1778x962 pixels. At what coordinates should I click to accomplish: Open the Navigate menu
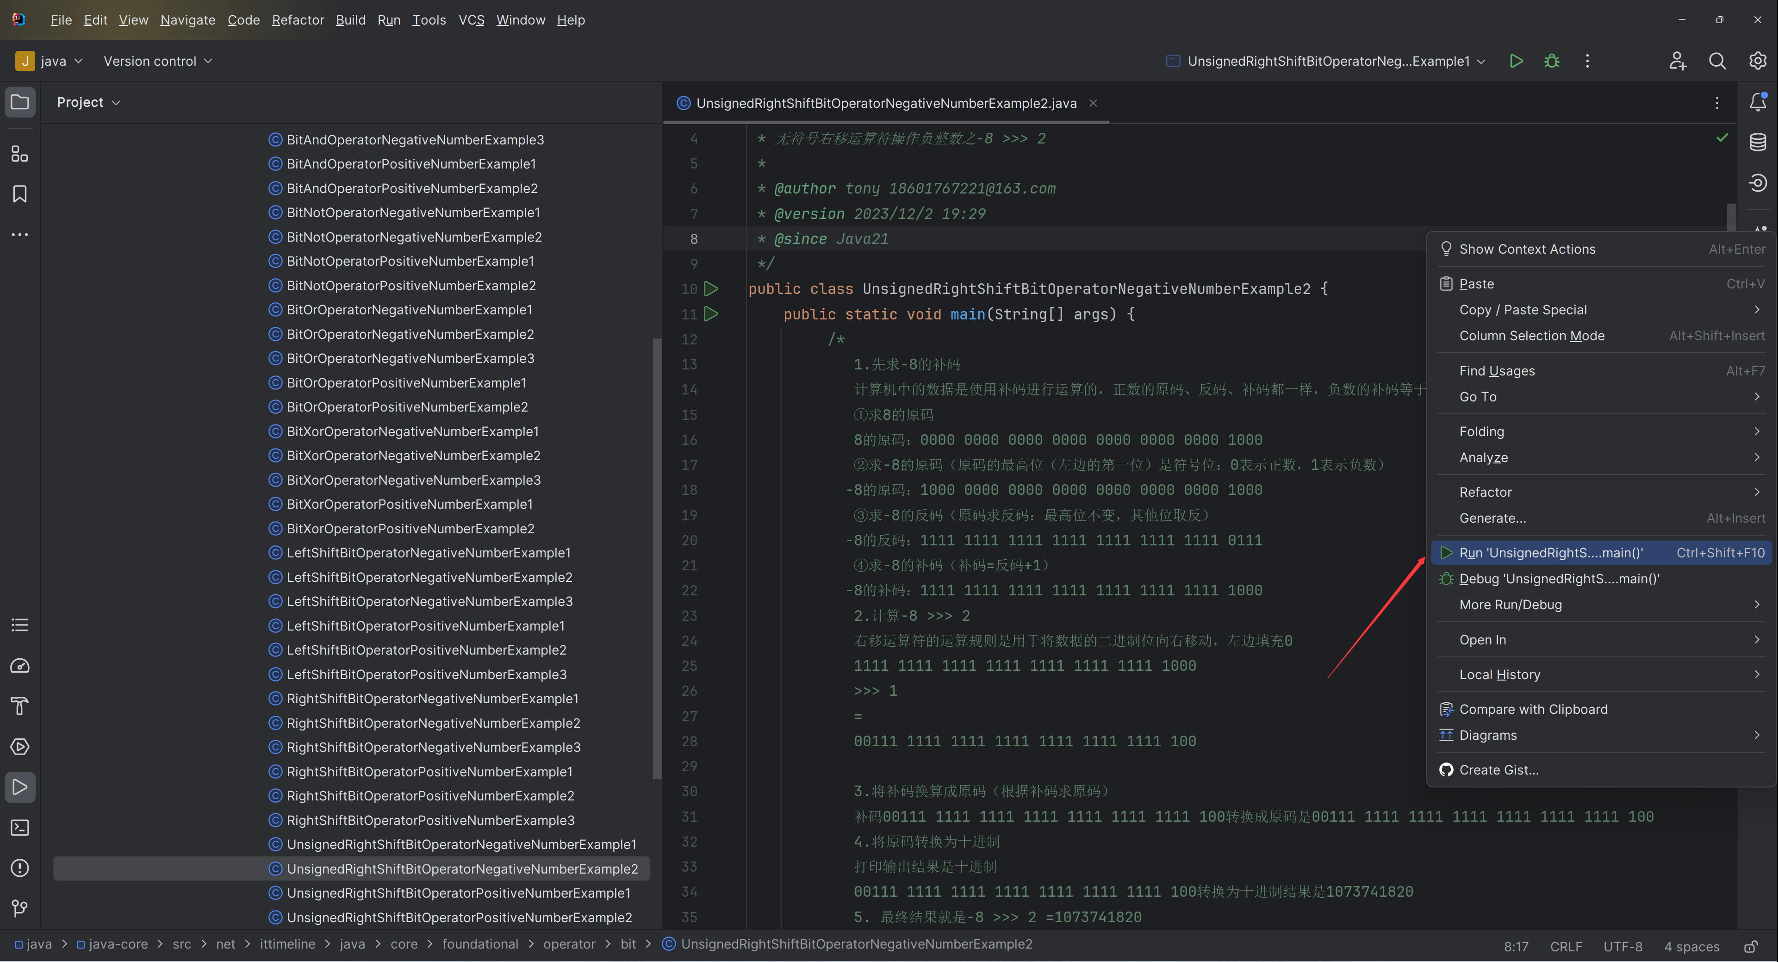point(187,20)
